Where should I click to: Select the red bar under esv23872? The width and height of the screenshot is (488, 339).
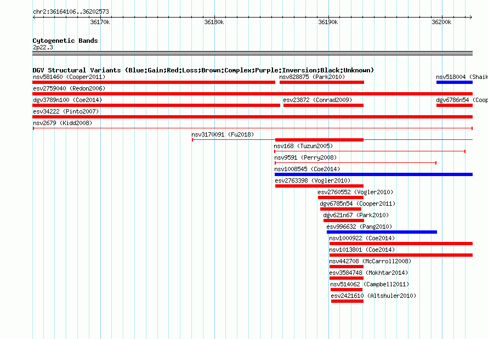(324, 105)
